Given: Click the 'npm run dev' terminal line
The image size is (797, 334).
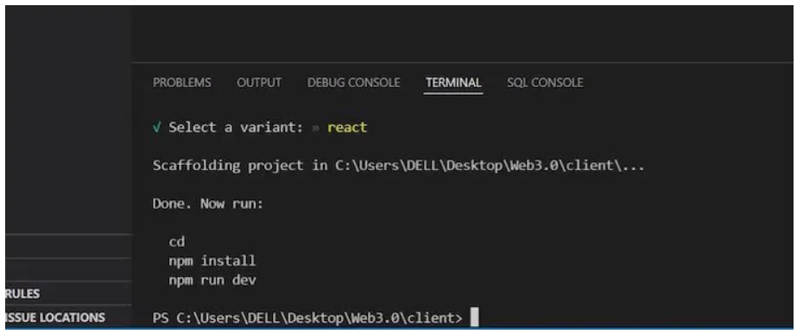Looking at the screenshot, I should (212, 280).
